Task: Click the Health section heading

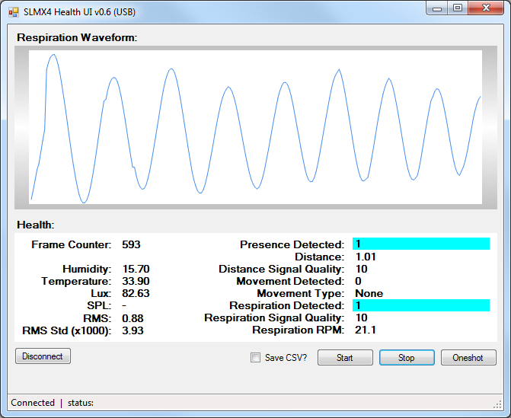Action: pos(36,225)
